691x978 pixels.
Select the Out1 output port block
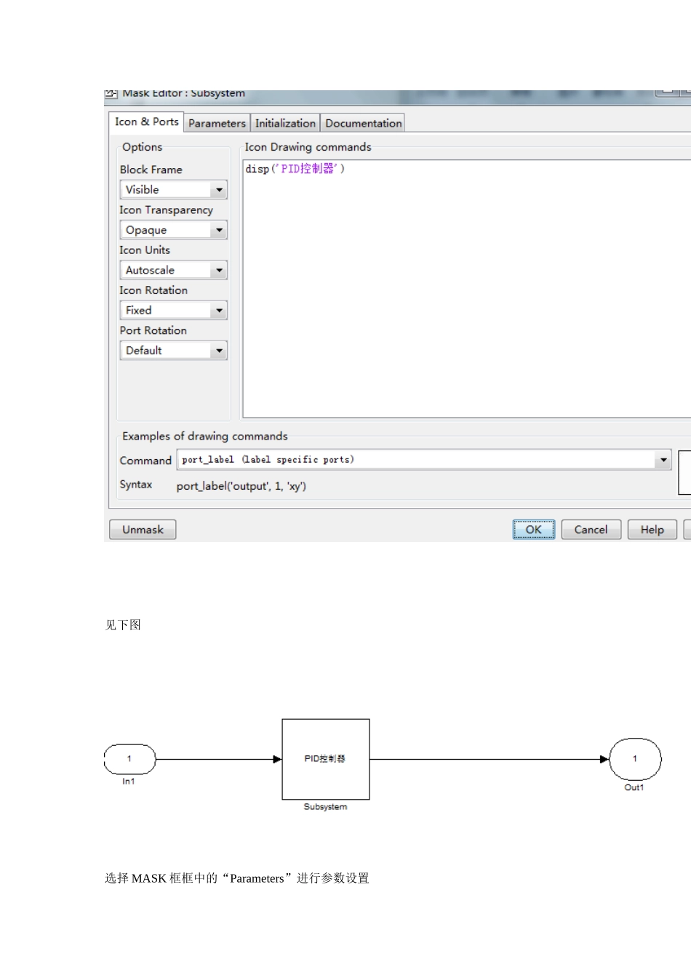[634, 759]
